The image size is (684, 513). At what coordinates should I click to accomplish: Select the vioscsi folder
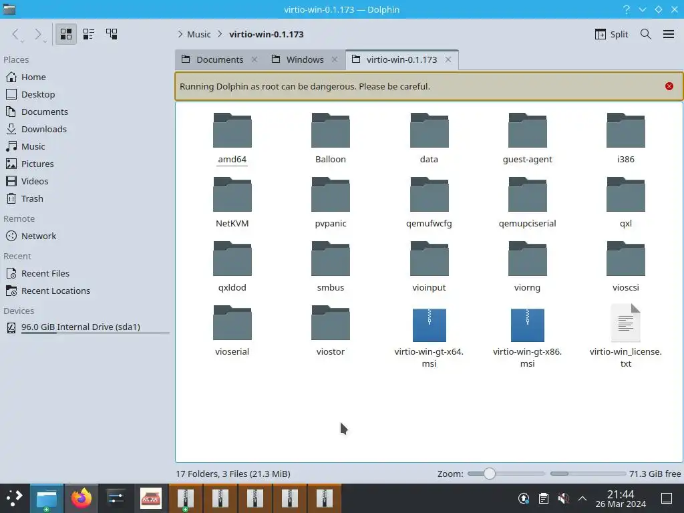[625, 267]
